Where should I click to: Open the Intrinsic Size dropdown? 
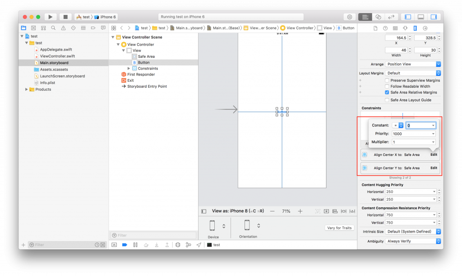413,231
